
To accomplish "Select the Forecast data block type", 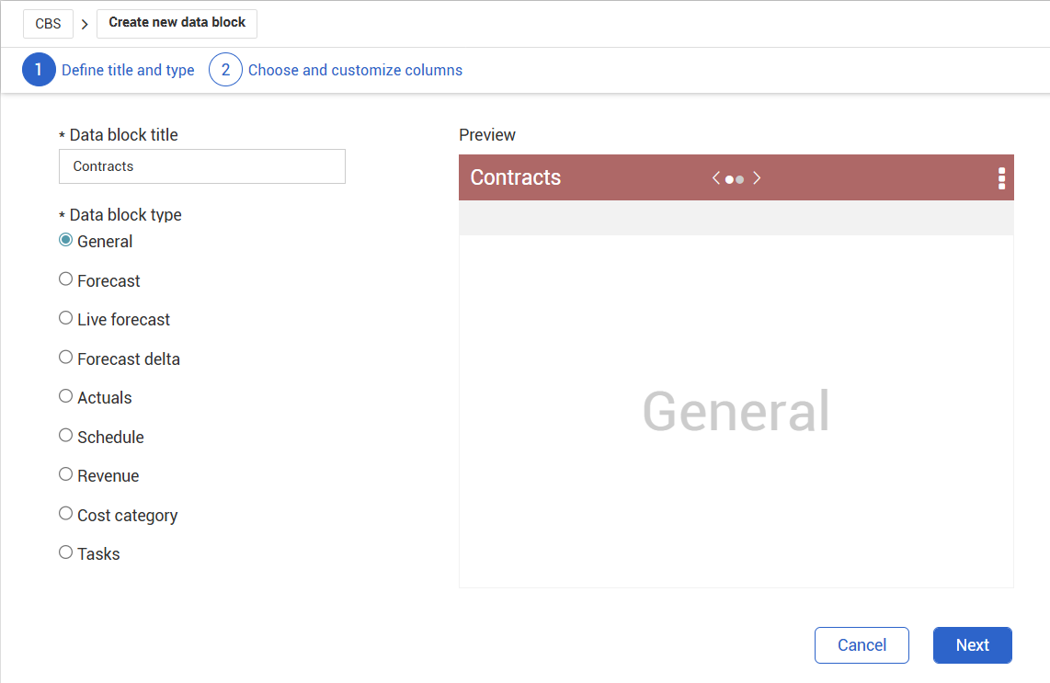I will coord(65,279).
